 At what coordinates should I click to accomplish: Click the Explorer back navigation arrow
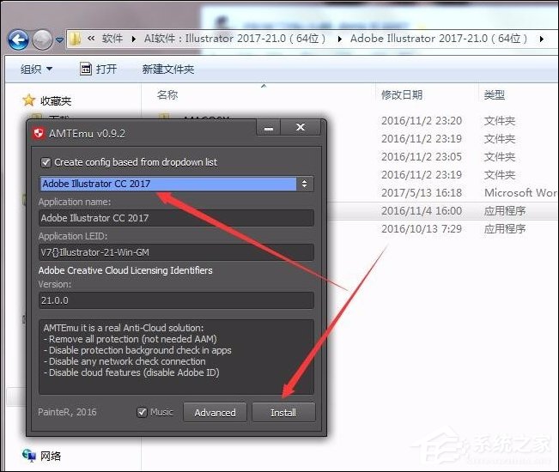18,39
